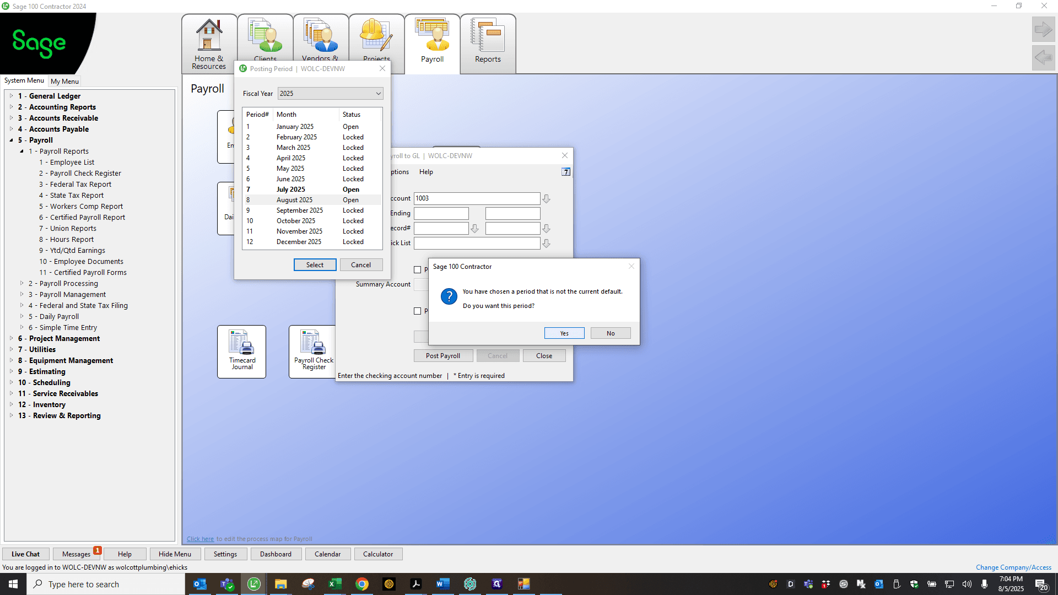
Task: Open the Timecard Journal icon
Action: pos(242,351)
